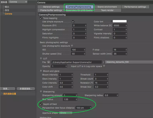This screenshot has width=153, height=118.
Task: Click the Contrast value field
Action: tap(120, 30)
